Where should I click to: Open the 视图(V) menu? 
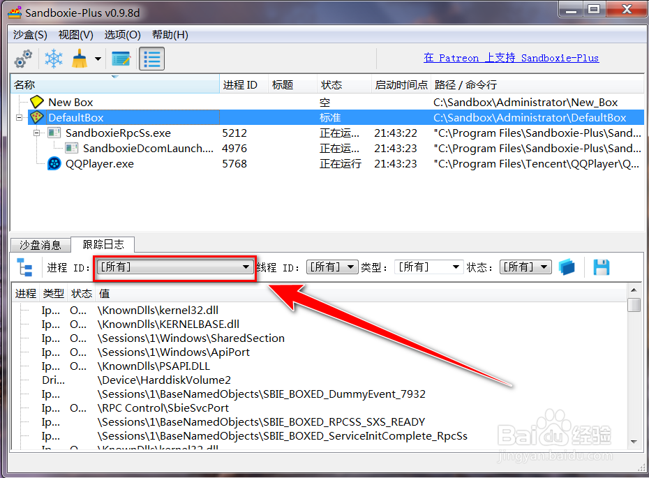pos(76,35)
